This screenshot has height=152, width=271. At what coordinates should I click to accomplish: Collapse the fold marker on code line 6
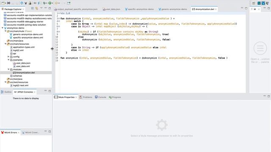[59, 26]
